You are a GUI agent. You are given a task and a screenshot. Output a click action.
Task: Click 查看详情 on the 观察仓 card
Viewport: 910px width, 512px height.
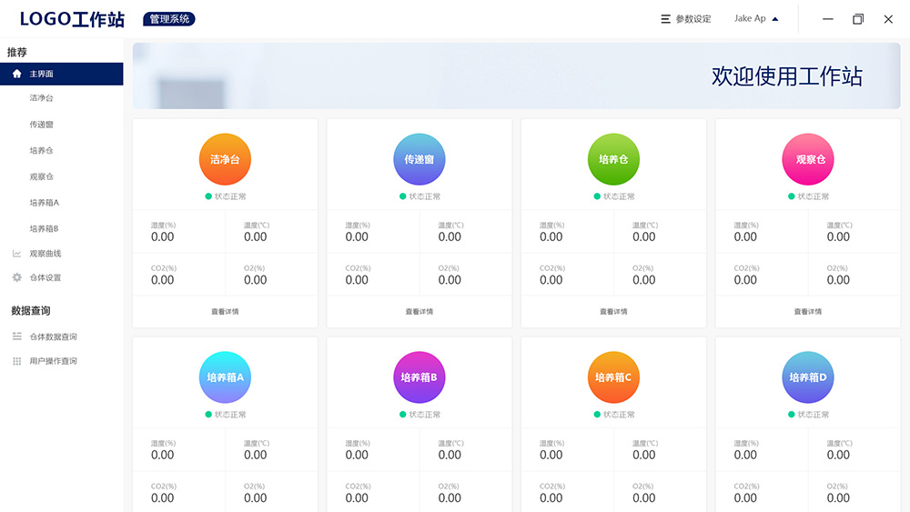tap(808, 311)
